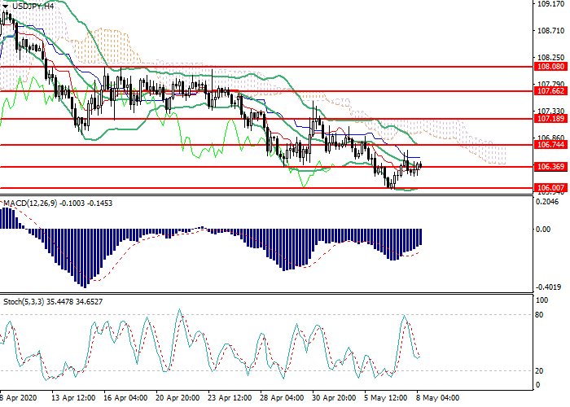Image resolution: width=570 pixels, height=407 pixels.
Task: Select the 107.662 red price label
Action: (x=550, y=92)
